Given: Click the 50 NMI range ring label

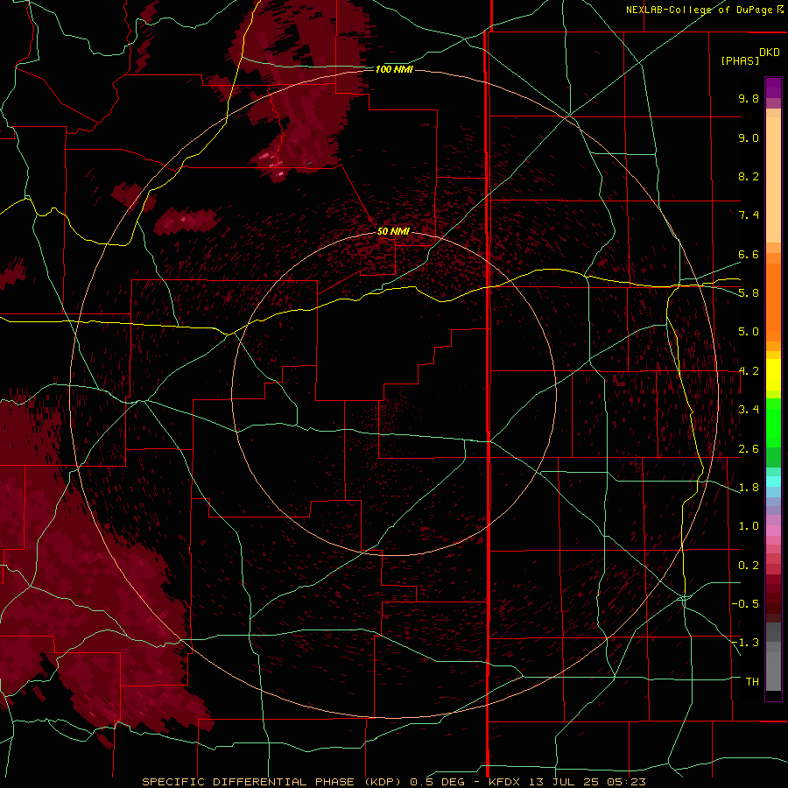Looking at the screenshot, I should point(393,231).
